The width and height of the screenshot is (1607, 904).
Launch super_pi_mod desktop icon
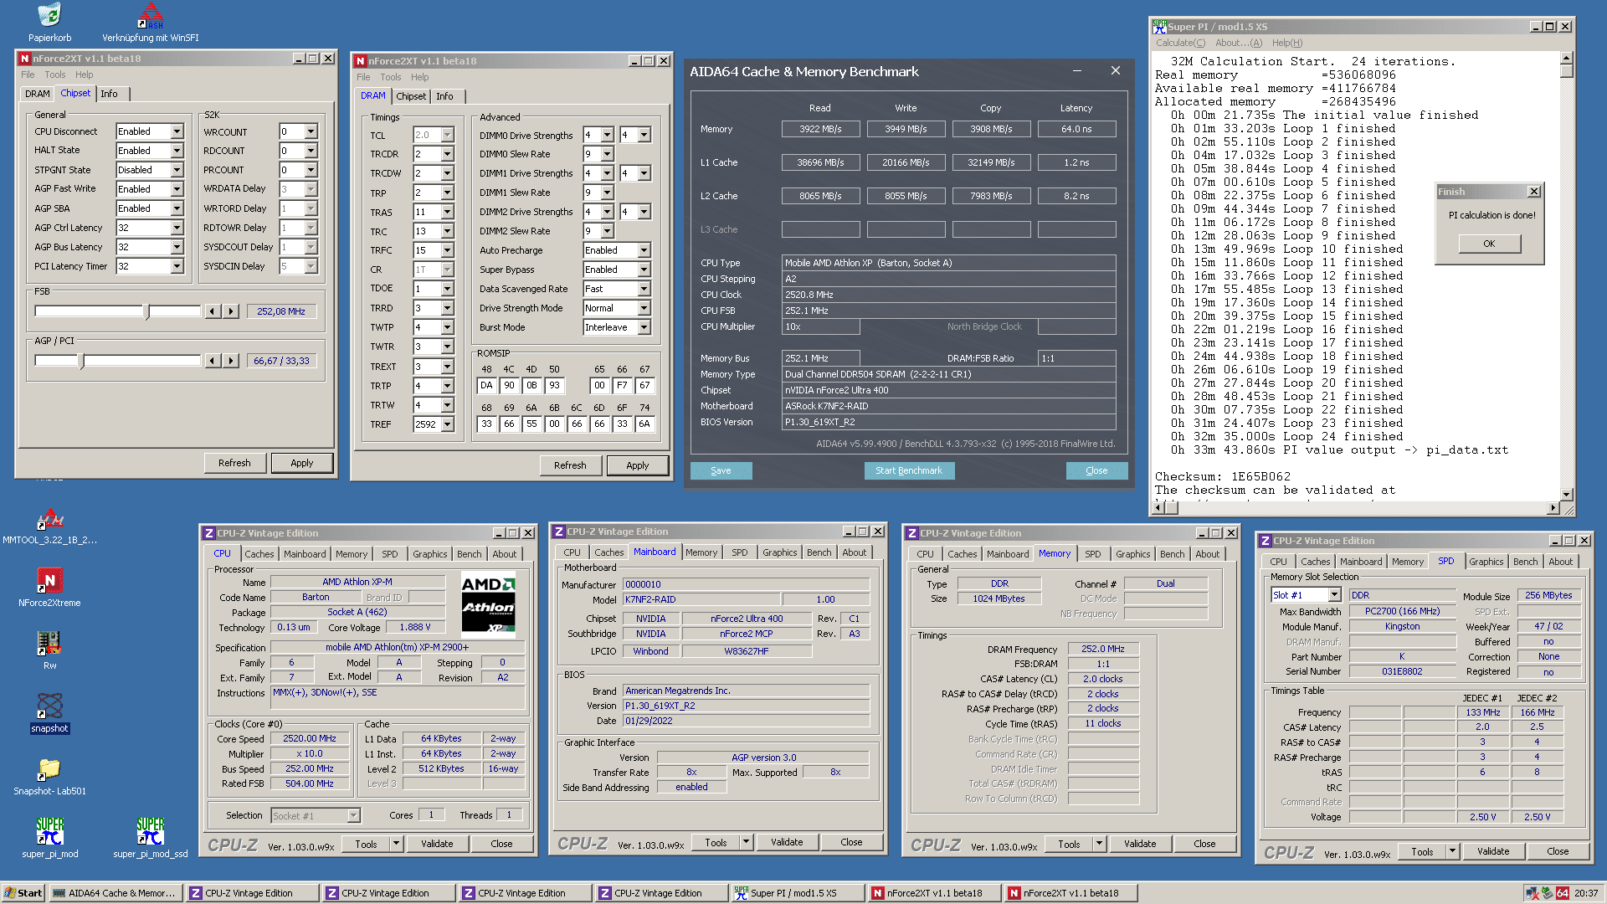49,831
